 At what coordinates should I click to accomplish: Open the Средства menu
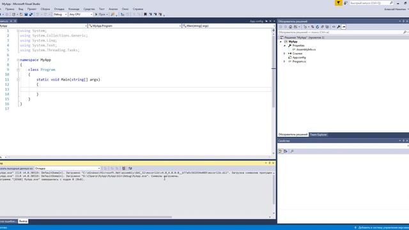(x=89, y=9)
